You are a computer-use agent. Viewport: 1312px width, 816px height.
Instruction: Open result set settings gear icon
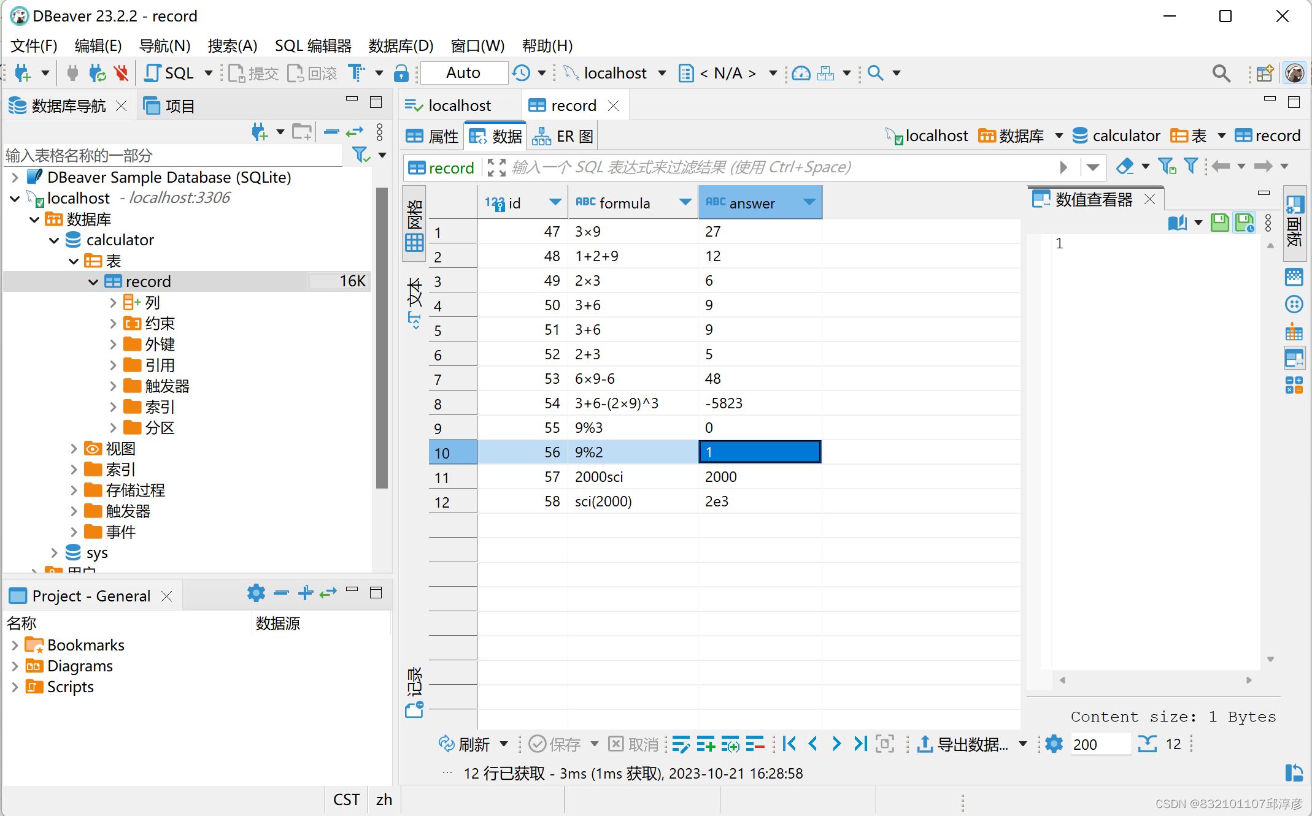click(1054, 744)
